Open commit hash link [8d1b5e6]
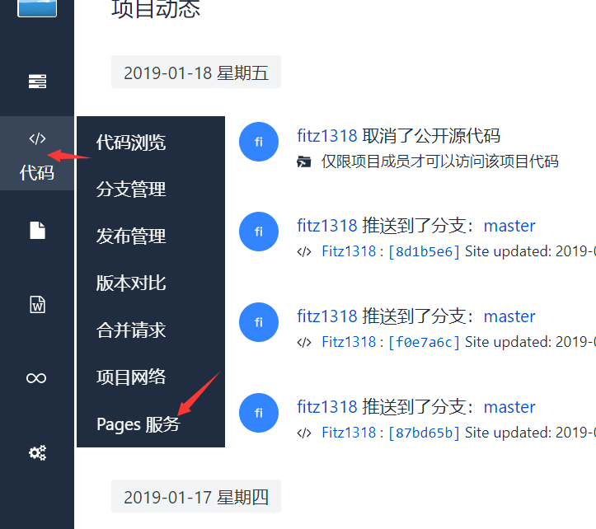 (424, 251)
